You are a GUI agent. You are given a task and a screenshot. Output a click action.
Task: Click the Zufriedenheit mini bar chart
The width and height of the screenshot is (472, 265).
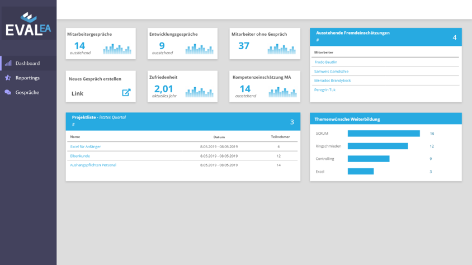pos(199,92)
